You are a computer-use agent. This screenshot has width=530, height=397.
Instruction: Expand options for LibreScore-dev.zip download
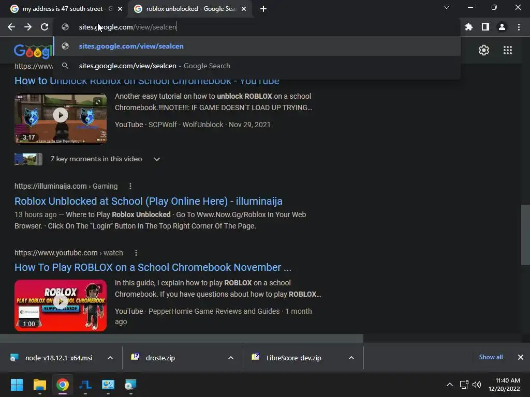(x=351, y=358)
